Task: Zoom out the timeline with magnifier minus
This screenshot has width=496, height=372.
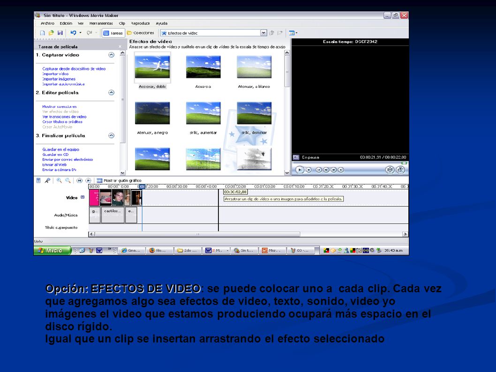Action: (68, 181)
